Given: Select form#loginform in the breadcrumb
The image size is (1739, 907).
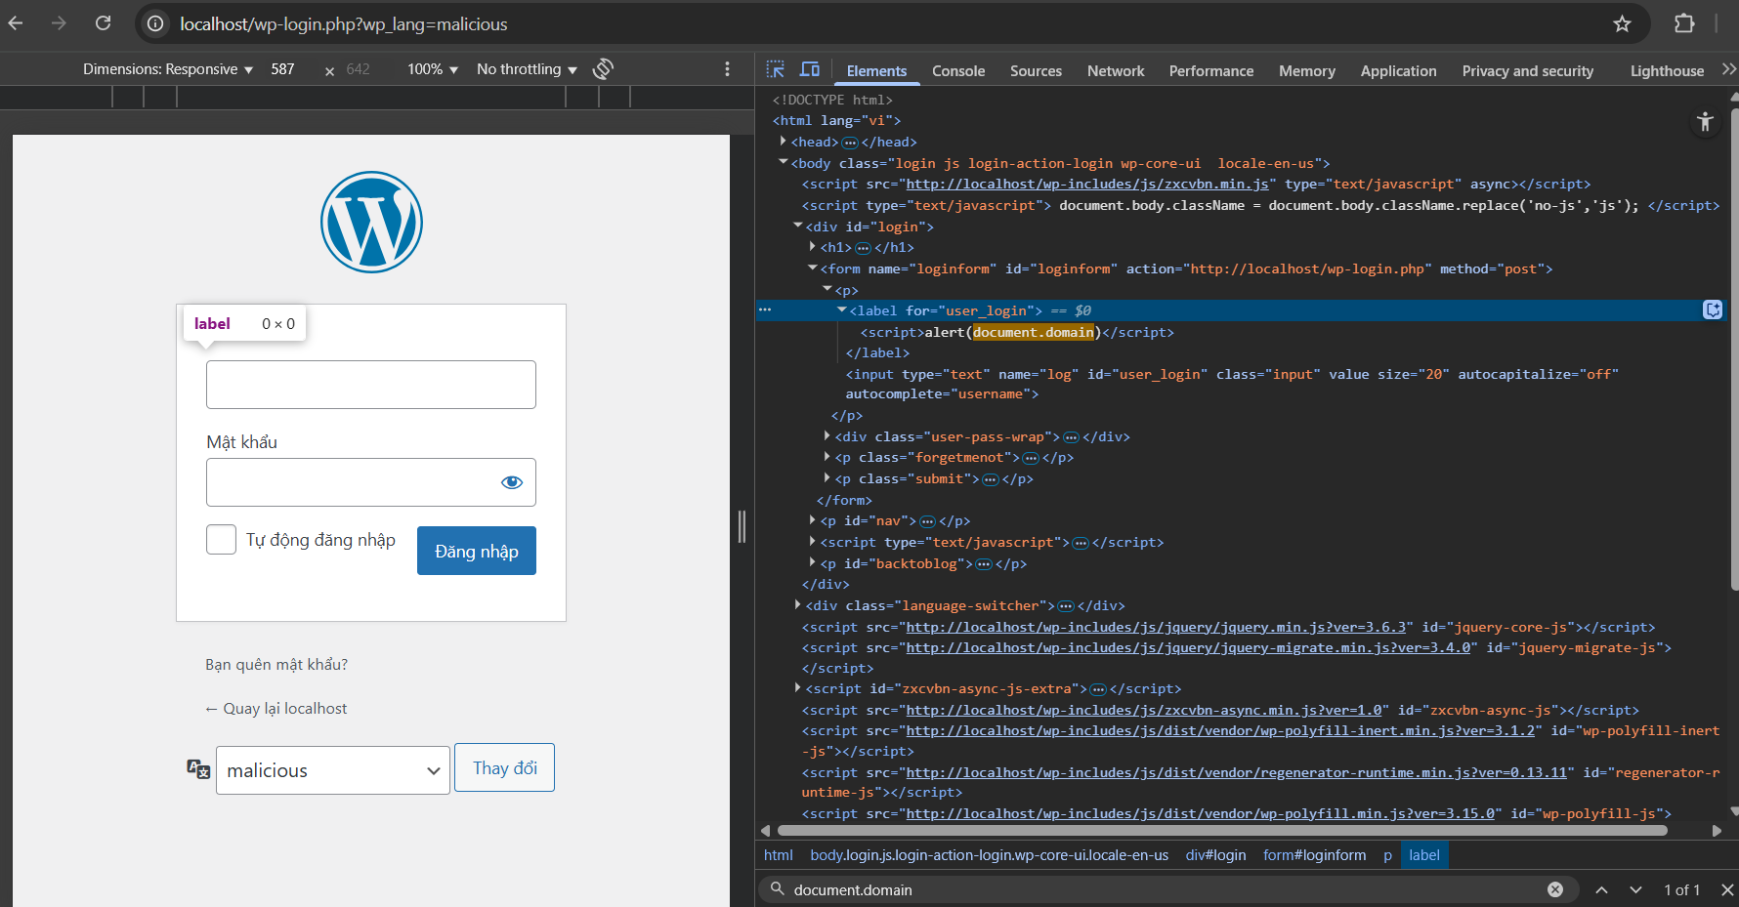Looking at the screenshot, I should 1314,855.
